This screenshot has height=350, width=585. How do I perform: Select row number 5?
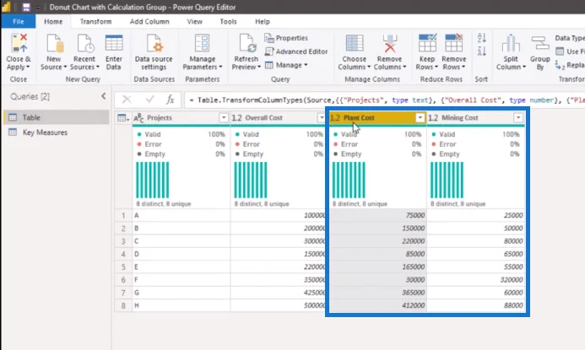point(123,267)
